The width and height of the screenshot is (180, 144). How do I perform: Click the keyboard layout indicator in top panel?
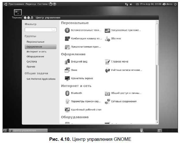tap(137, 4)
